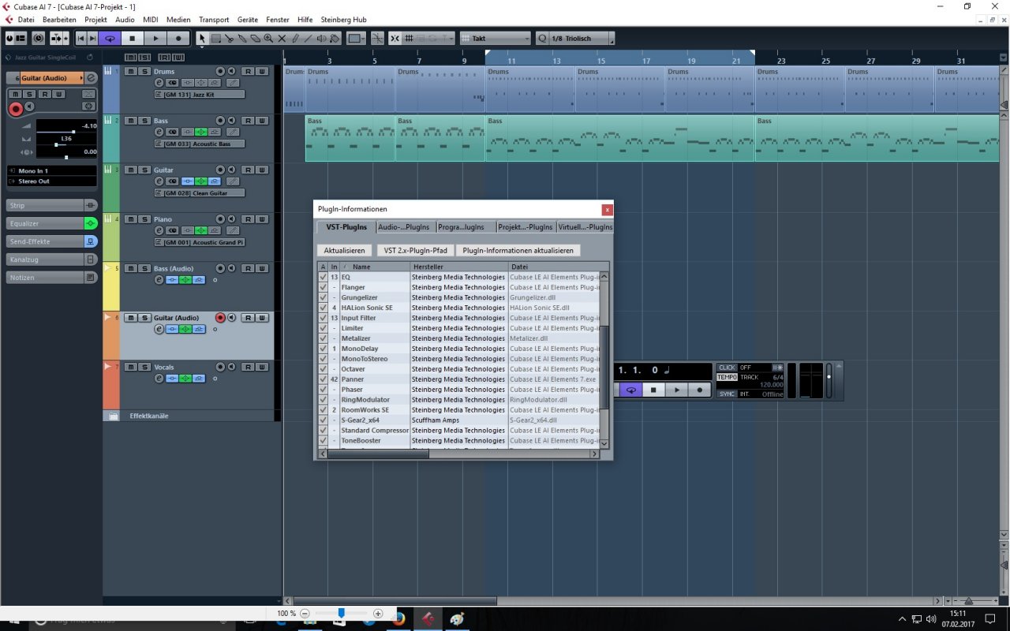This screenshot has width=1010, height=631.
Task: Toggle Snap to grid icon
Action: (x=395, y=38)
